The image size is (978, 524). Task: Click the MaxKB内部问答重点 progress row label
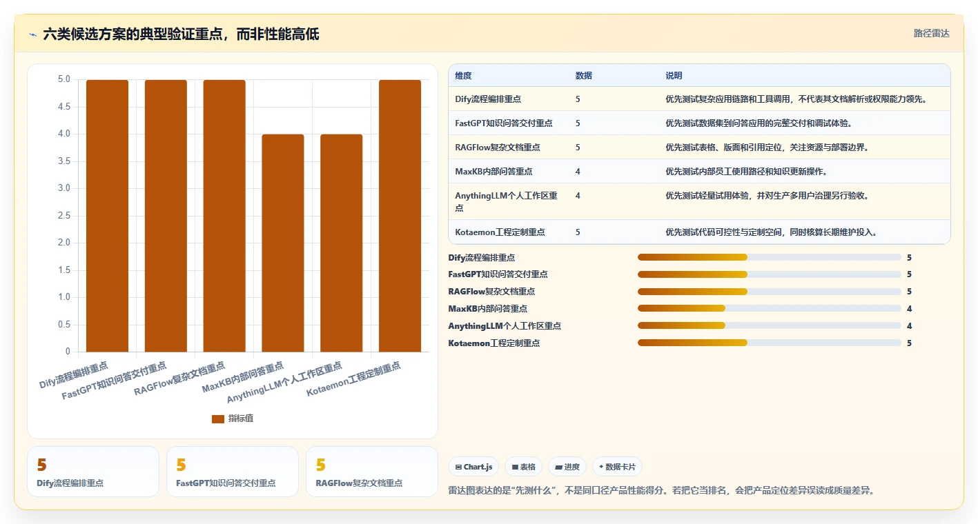pyautogui.click(x=487, y=308)
